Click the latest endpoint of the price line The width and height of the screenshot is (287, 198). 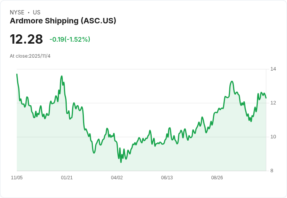[x=266, y=98]
